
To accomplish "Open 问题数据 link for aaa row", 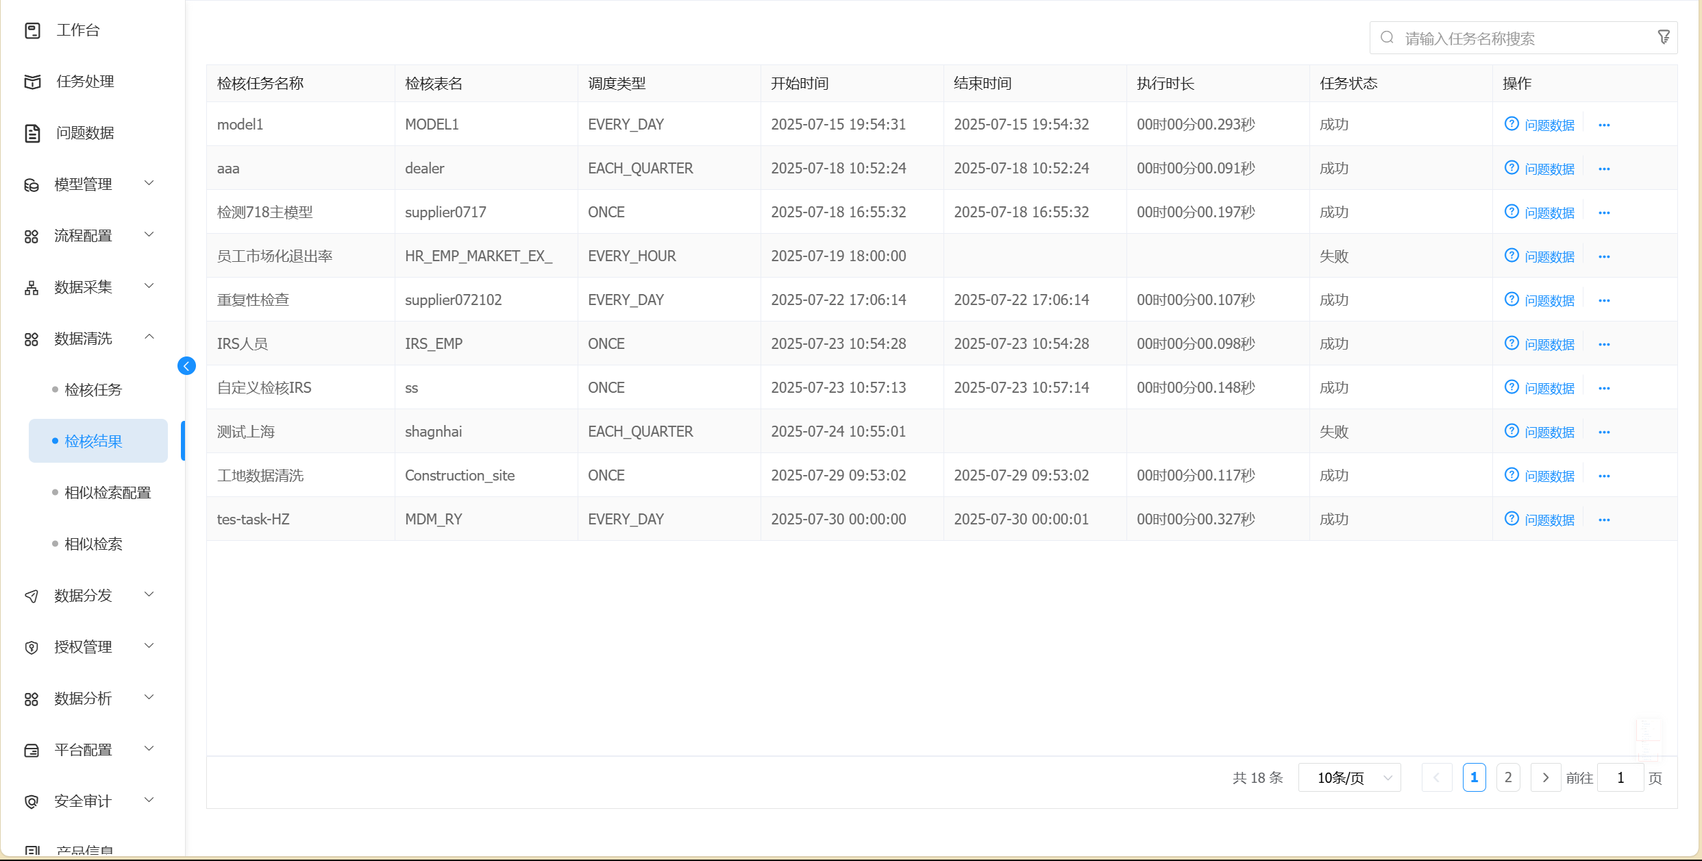I will (x=1549, y=169).
